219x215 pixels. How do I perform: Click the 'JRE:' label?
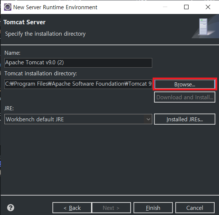pos(9,108)
